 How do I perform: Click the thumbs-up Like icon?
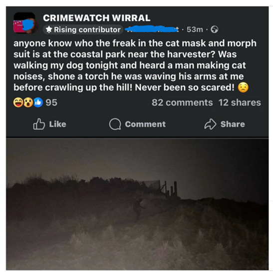[39, 124]
